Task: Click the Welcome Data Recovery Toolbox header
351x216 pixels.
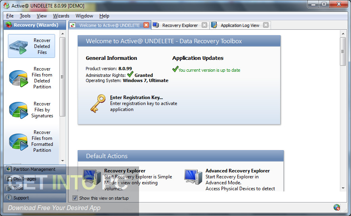Action: coord(179,41)
